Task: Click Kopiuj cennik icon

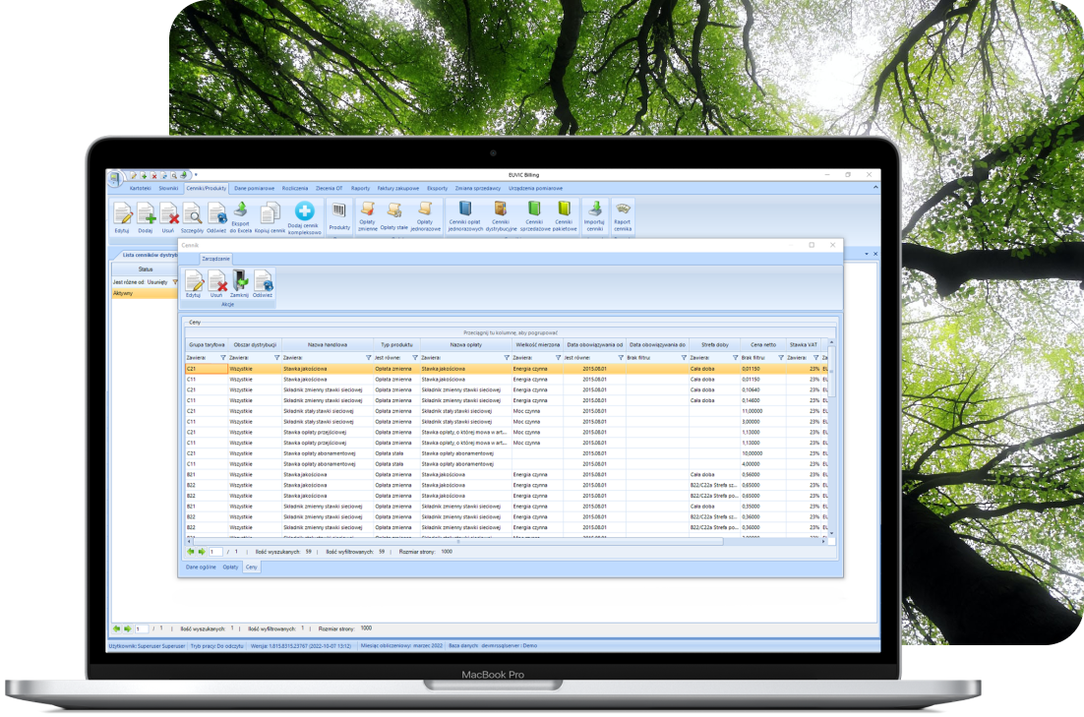Action: coord(270,213)
